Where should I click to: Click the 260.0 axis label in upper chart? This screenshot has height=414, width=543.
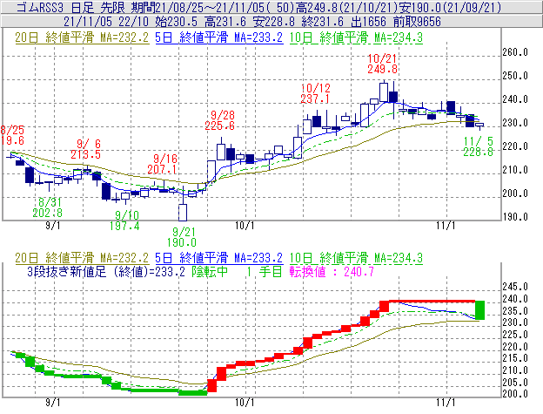515,52
